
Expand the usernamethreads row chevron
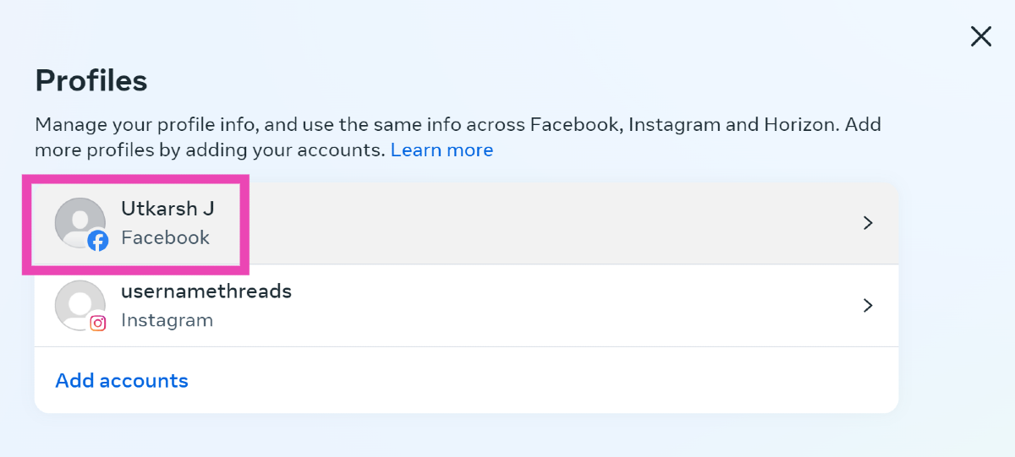coord(867,305)
